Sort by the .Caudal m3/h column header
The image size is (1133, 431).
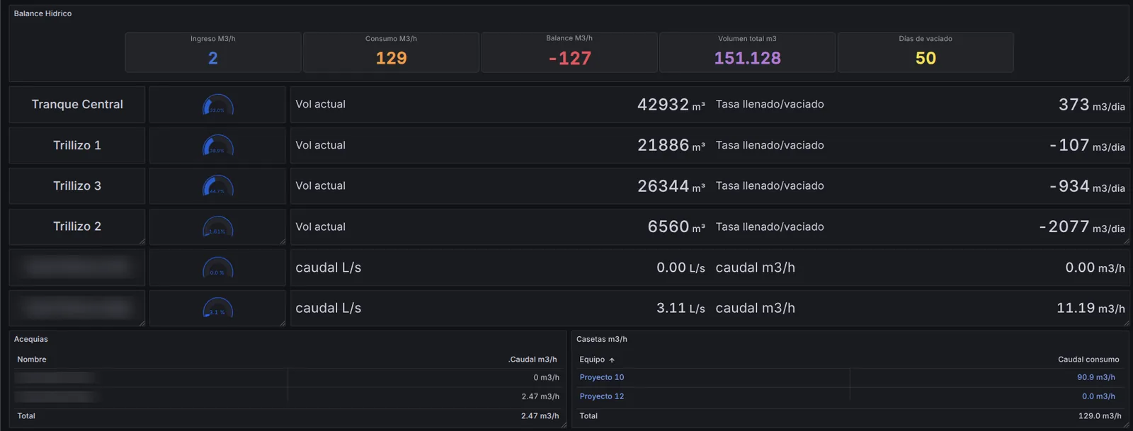[533, 360]
